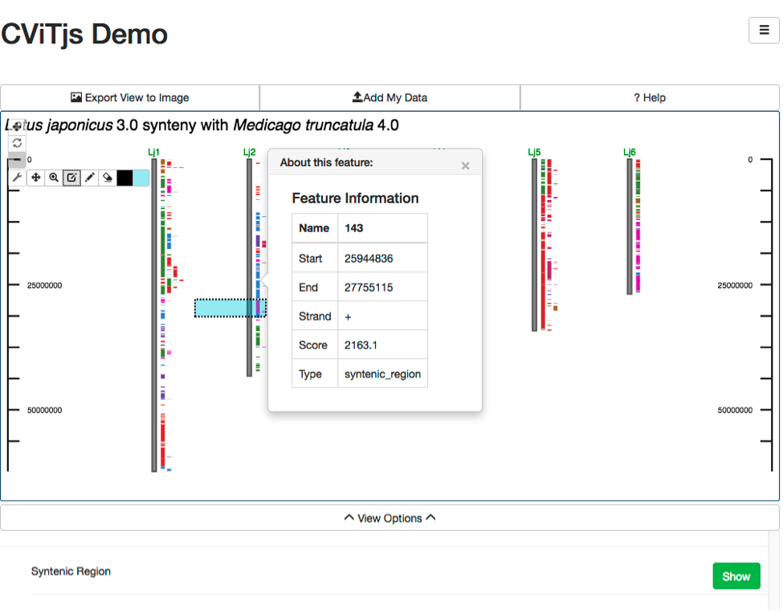Open the hamburger menu at top right
Image resolution: width=783 pixels, height=613 pixels.
(764, 31)
